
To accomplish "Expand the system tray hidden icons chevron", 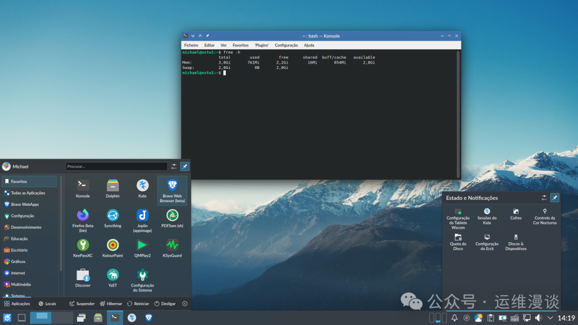I will [x=550, y=318].
